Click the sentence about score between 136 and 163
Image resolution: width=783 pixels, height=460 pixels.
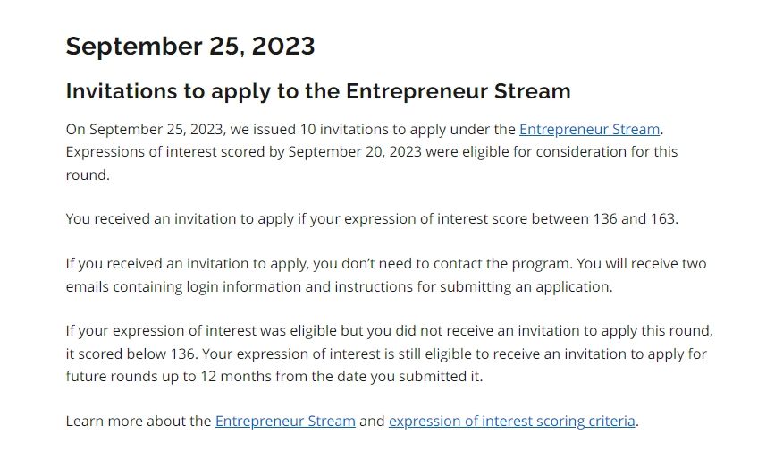point(372,219)
